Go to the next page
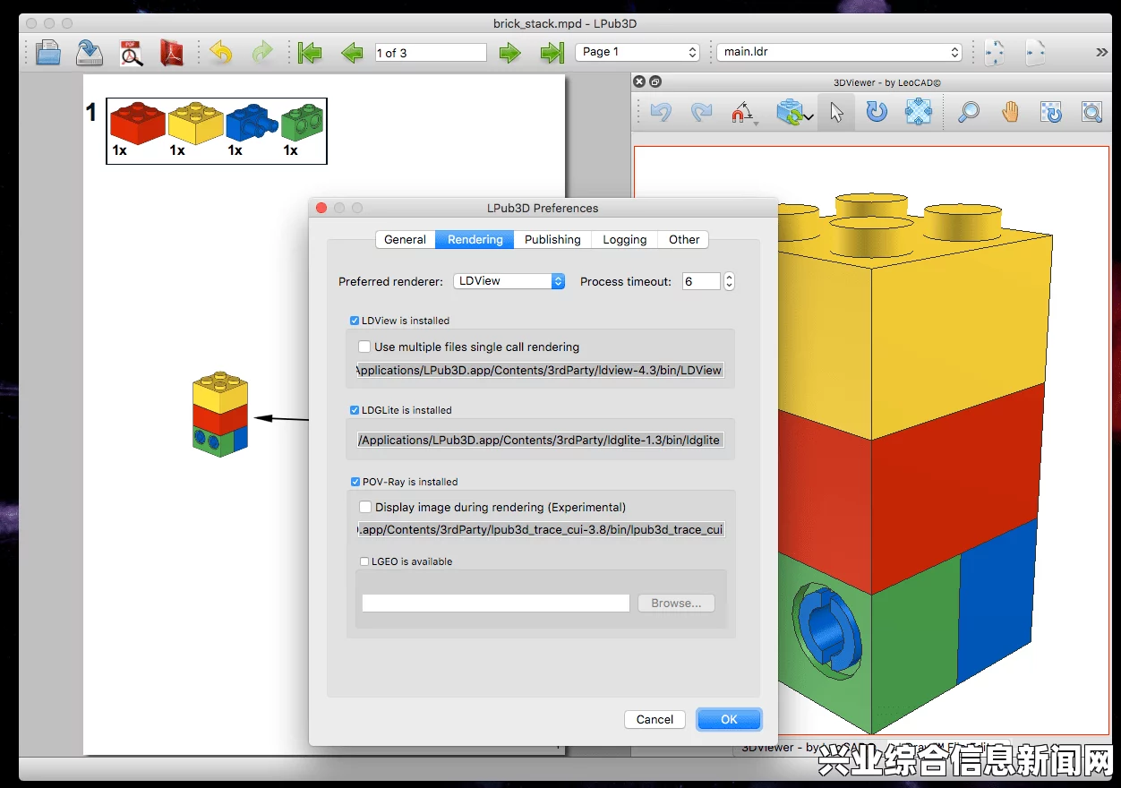The width and height of the screenshot is (1121, 788). 510,53
